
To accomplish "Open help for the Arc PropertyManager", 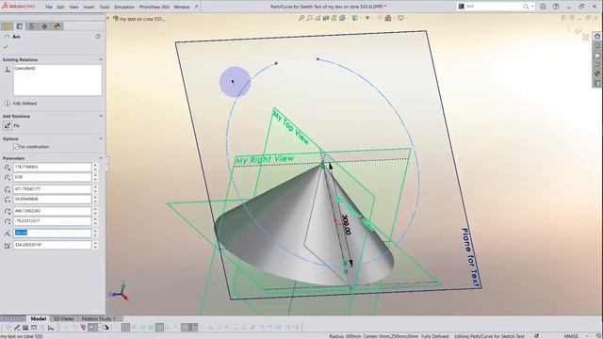I will pyautogui.click(x=98, y=37).
